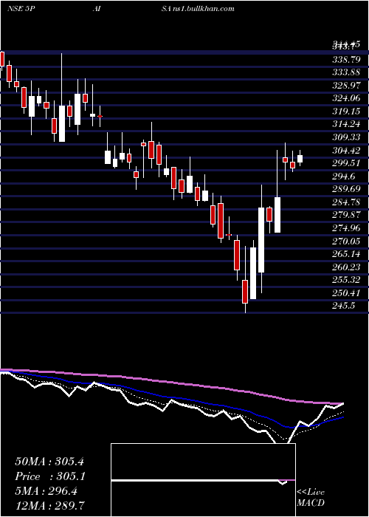Click the 309.33 price label
The width and height of the screenshot is (369, 517).
(346, 137)
